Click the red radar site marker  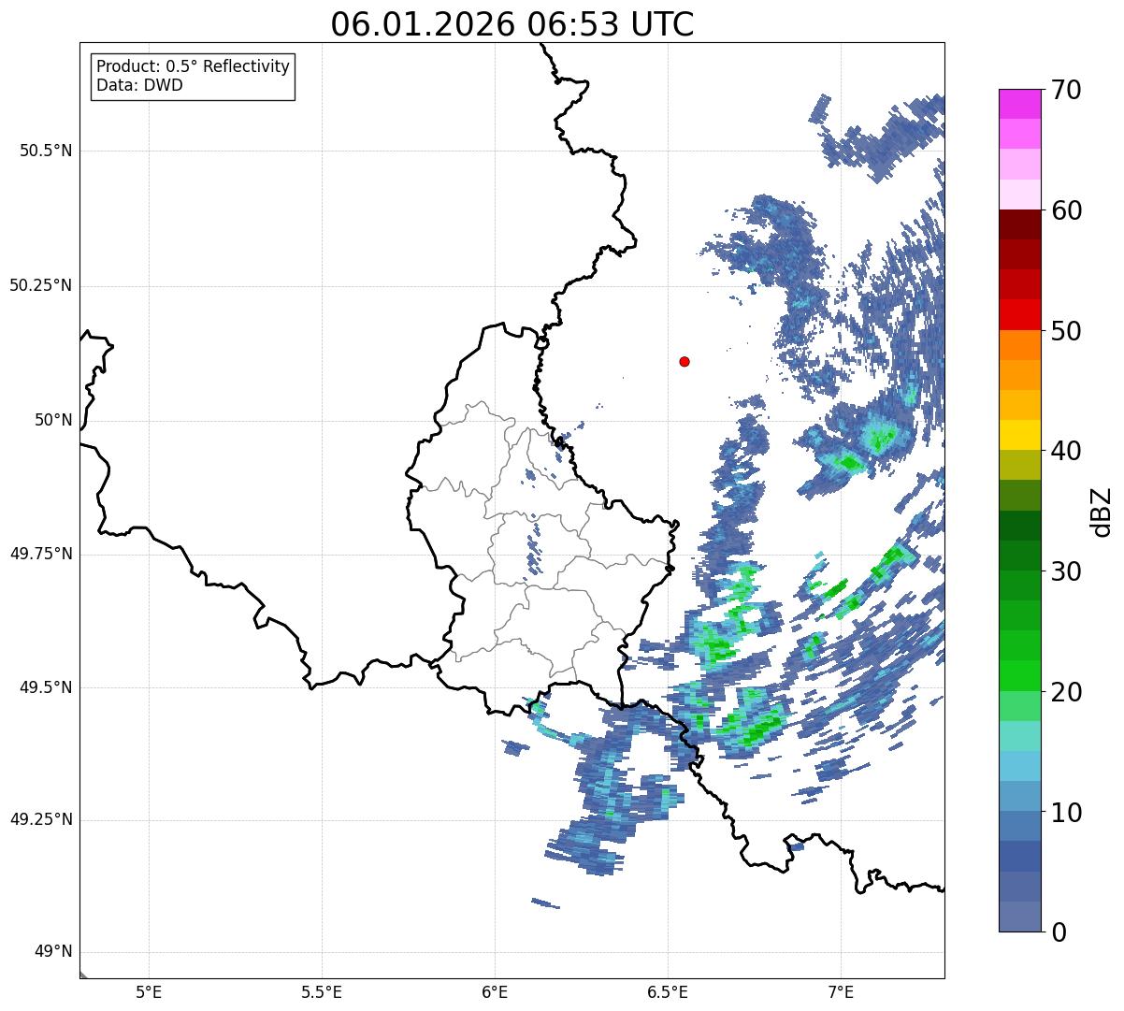[684, 361]
